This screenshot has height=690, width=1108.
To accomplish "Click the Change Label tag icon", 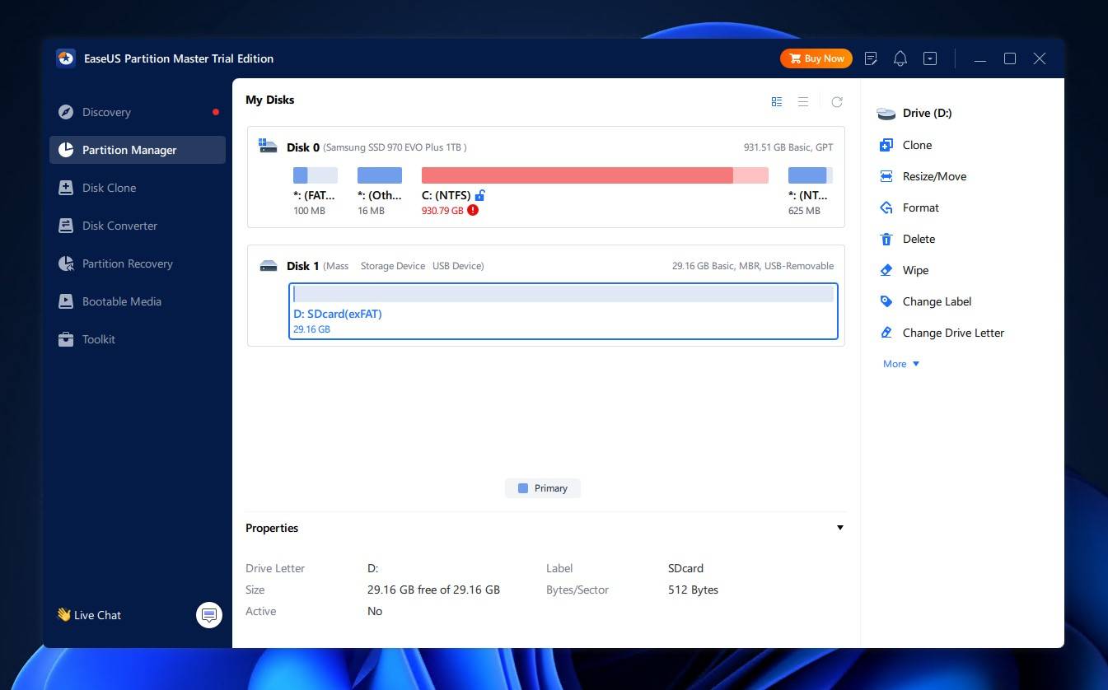I will 886,301.
